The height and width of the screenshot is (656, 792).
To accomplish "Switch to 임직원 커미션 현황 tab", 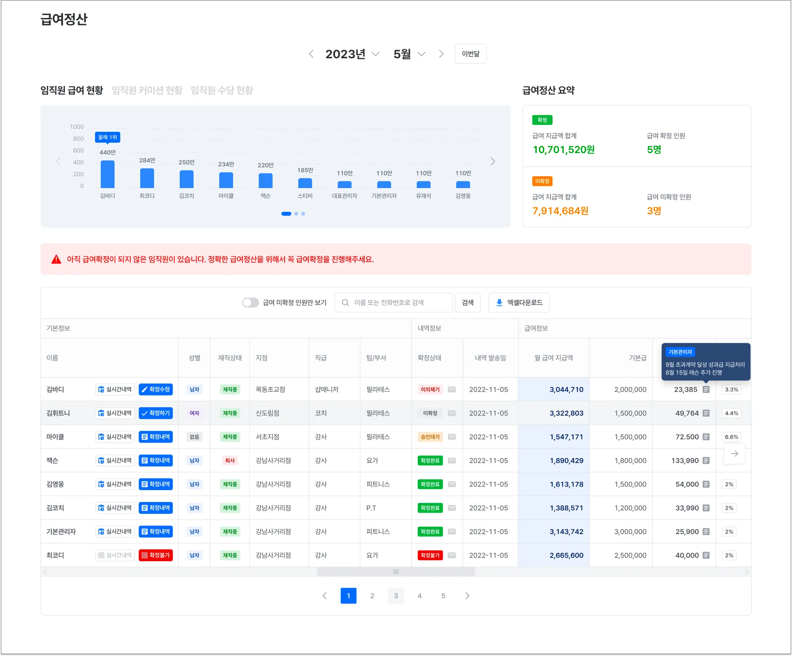I will (147, 90).
